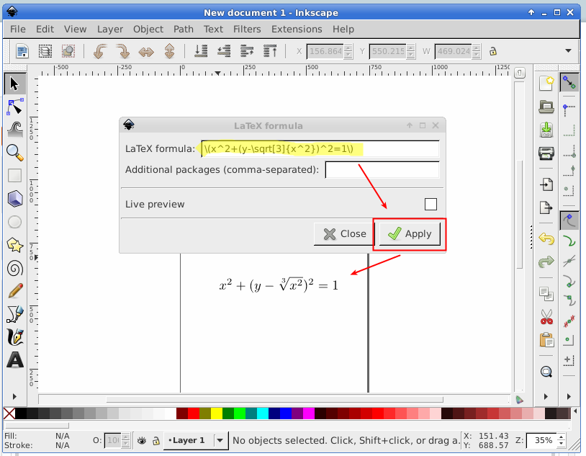Image resolution: width=586 pixels, height=456 pixels.
Task: Select the Selector arrow tool
Action: click(14, 83)
